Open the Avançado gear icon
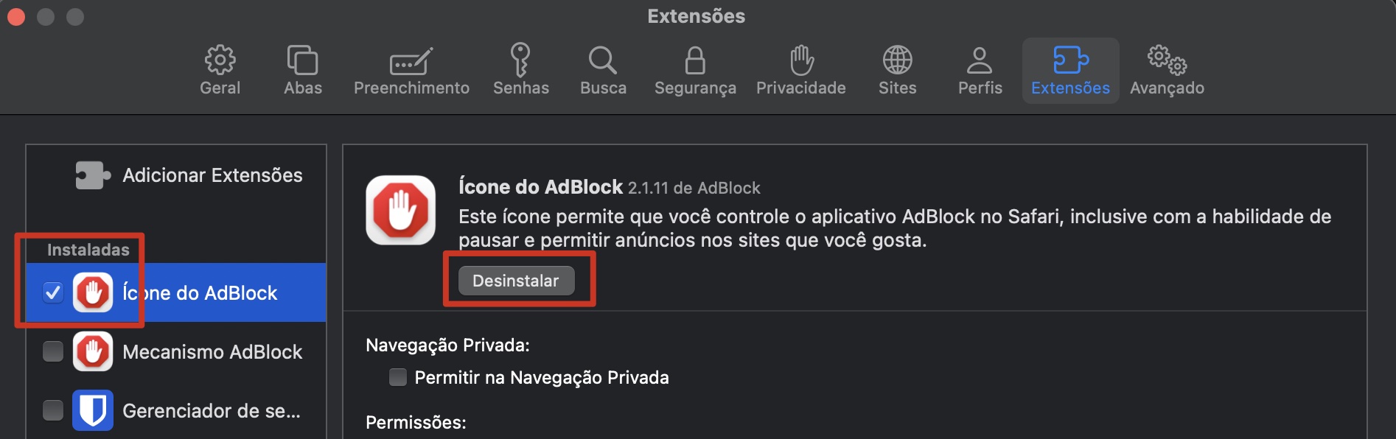The height and width of the screenshot is (439, 1396). click(x=1166, y=69)
